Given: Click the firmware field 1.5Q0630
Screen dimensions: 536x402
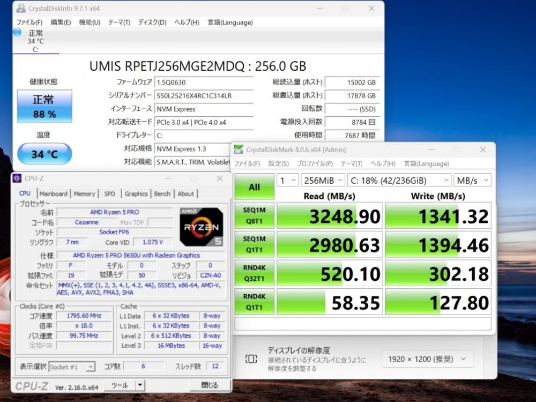Looking at the screenshot, I should tap(204, 83).
